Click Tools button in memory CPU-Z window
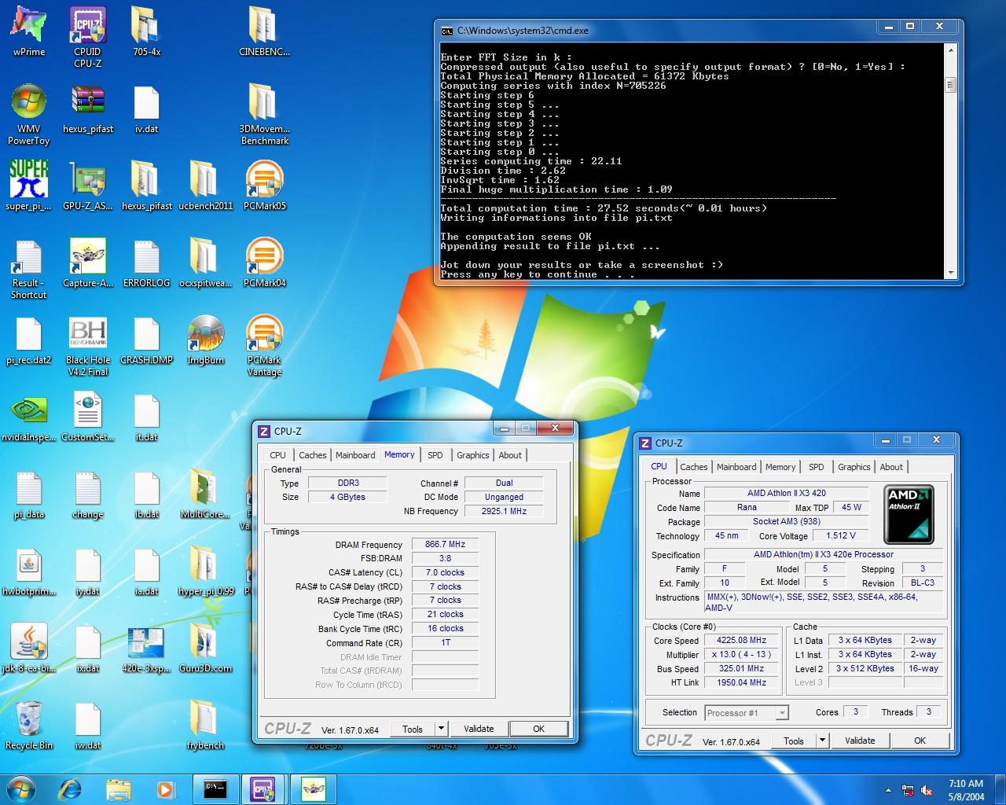1006x805 pixels. click(x=413, y=729)
